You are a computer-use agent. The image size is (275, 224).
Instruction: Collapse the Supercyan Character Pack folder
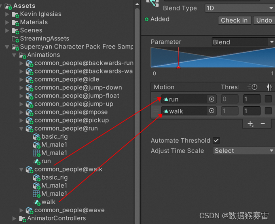(7, 47)
